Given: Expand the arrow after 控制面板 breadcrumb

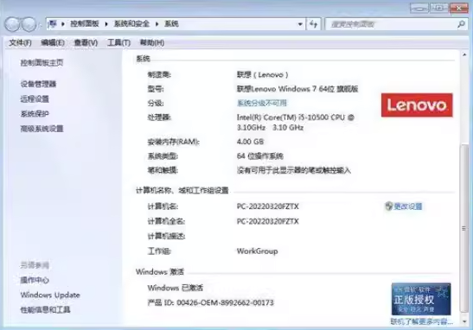Looking at the screenshot, I should 106,24.
